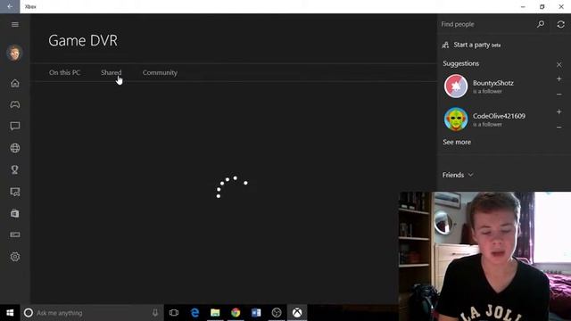Refresh the friends list
Viewport: 571px width, 321px height.
click(x=561, y=24)
